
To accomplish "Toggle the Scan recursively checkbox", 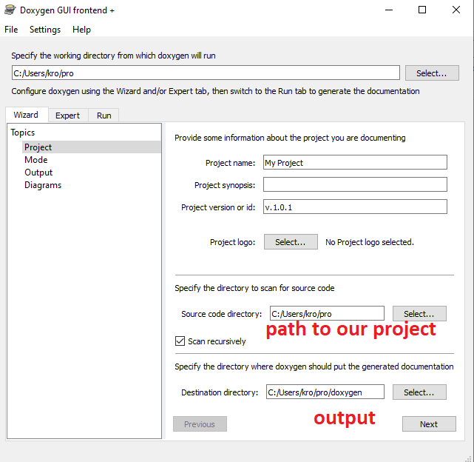I will click(x=180, y=341).
